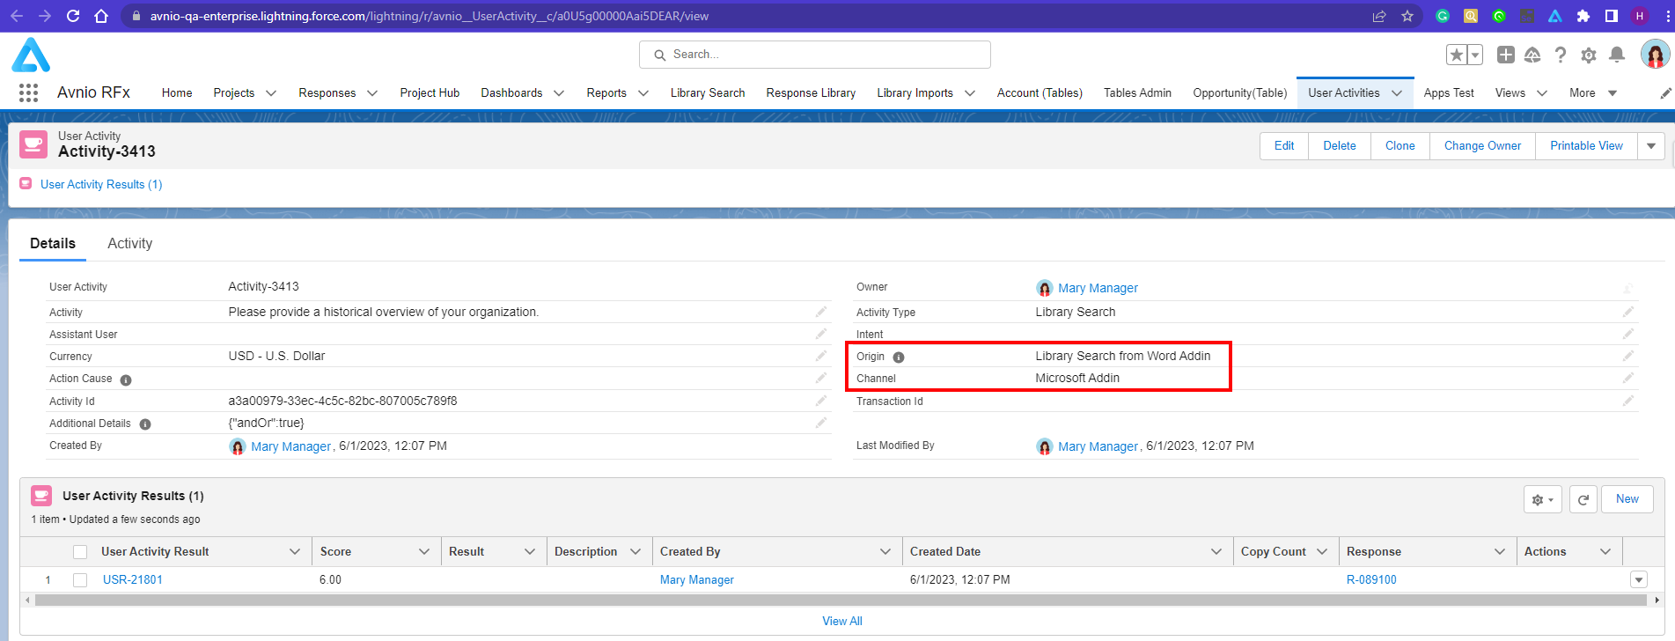This screenshot has height=641, width=1675.
Task: Select all rows checkbox in results table
Action: pyautogui.click(x=80, y=552)
